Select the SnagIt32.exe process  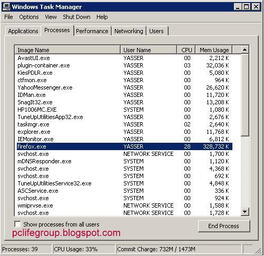pos(124,102)
